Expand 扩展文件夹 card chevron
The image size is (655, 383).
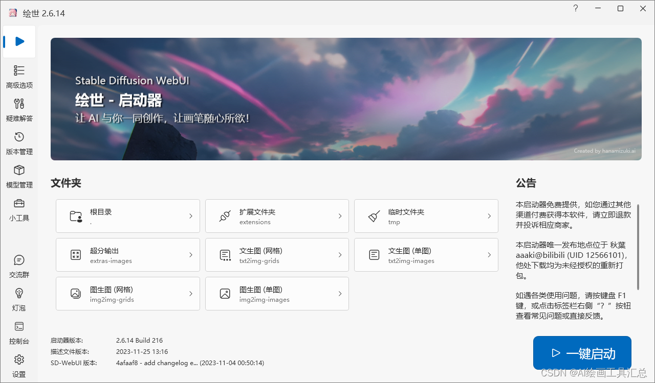tap(340, 216)
